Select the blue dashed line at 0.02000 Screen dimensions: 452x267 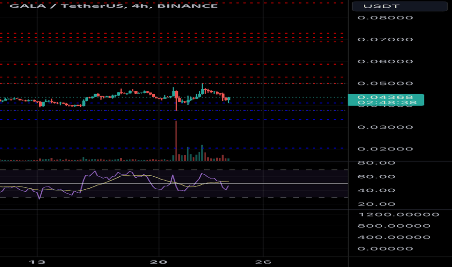(x=172, y=148)
